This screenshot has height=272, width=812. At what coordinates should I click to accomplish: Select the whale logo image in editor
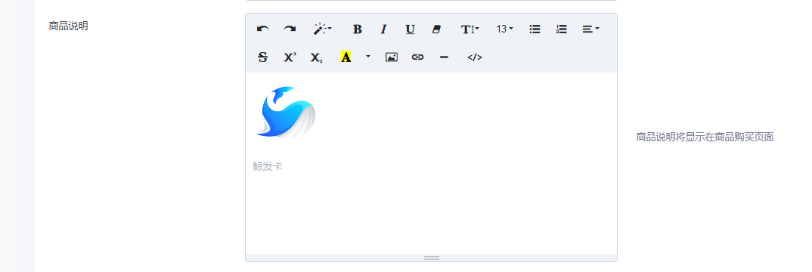coord(286,112)
